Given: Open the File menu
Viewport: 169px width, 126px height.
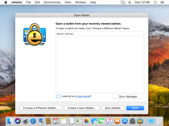Looking at the screenshot, I should tap(28, 2).
